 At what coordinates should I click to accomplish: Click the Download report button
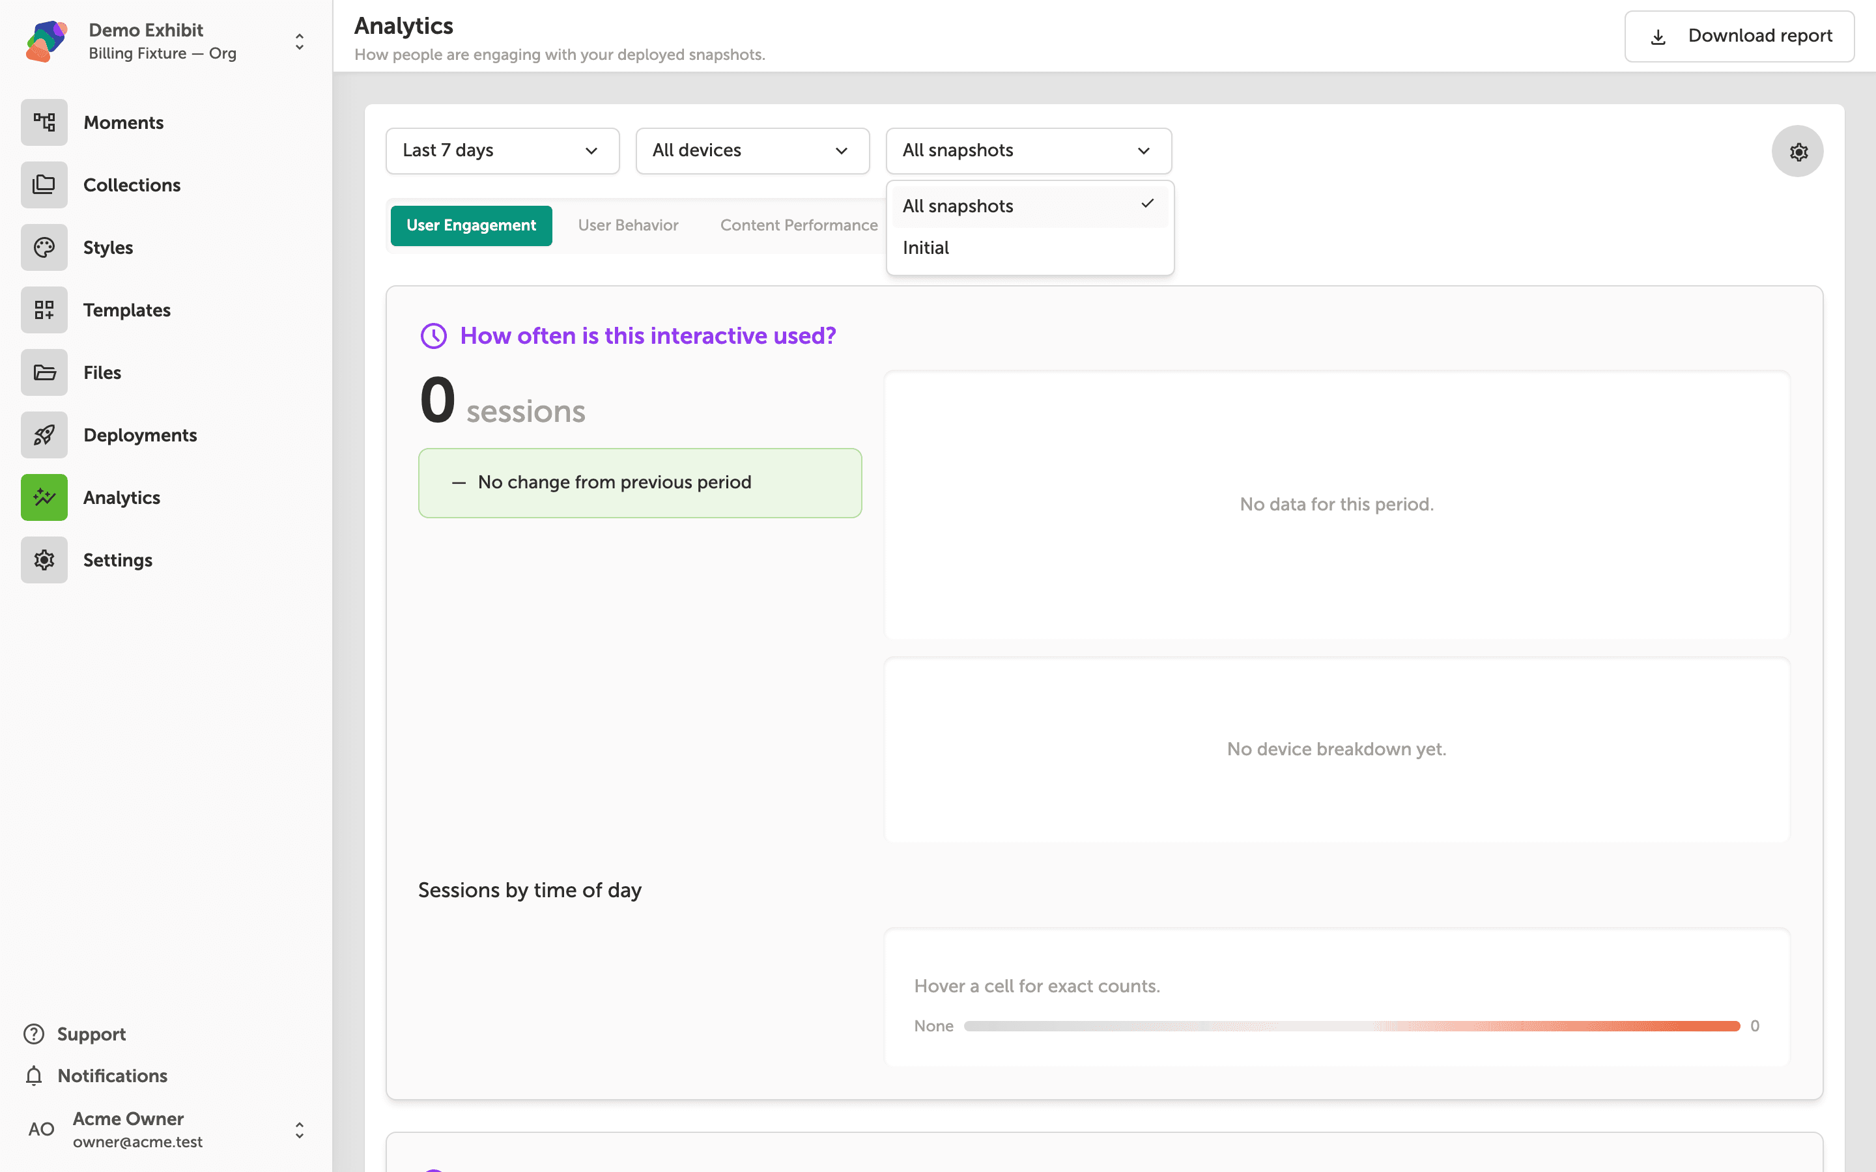1739,36
